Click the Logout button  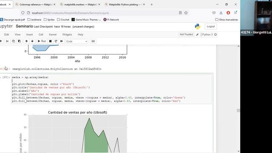pyautogui.click(x=211, y=26)
